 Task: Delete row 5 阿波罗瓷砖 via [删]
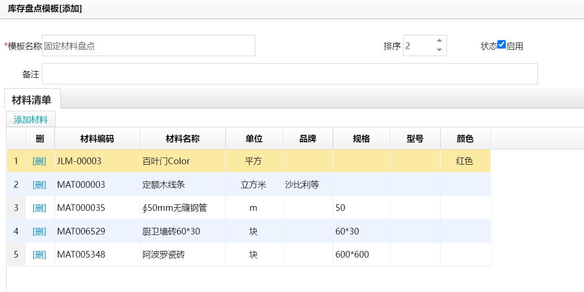click(x=40, y=255)
